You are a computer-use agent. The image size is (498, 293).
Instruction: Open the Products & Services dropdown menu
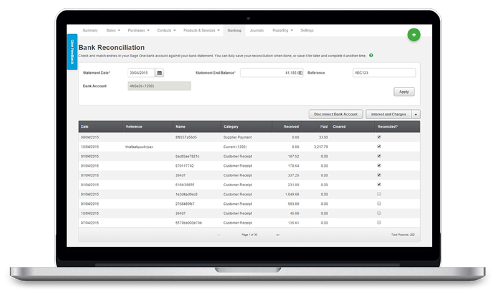202,30
